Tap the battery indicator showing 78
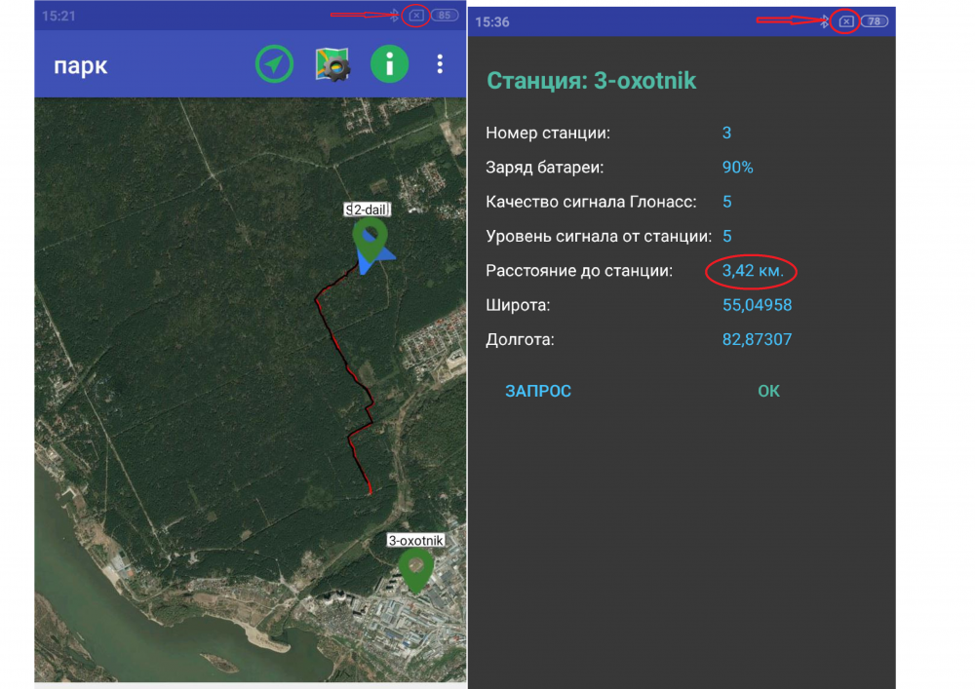The height and width of the screenshot is (689, 975). coord(874,20)
